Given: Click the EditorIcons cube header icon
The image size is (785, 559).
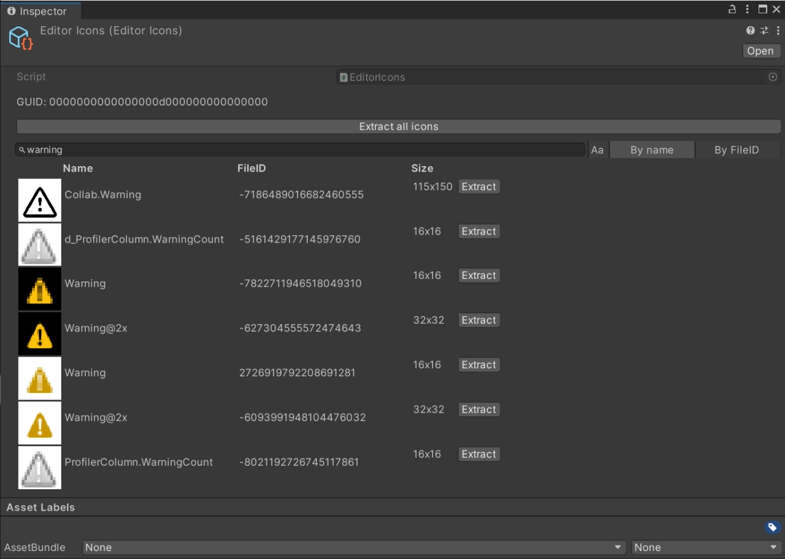Looking at the screenshot, I should [18, 37].
